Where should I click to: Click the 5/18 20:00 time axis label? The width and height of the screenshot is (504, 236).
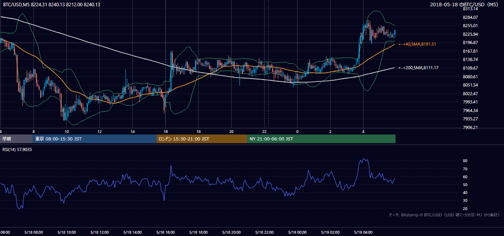pyautogui.click(x=231, y=232)
